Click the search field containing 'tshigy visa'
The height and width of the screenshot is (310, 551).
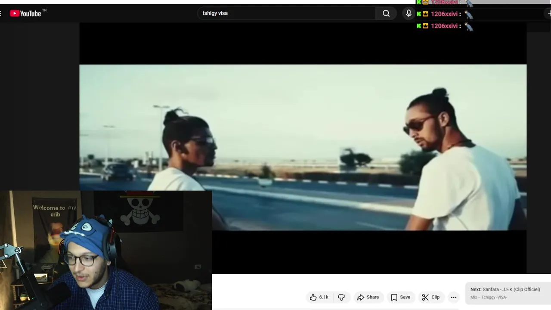click(286, 13)
